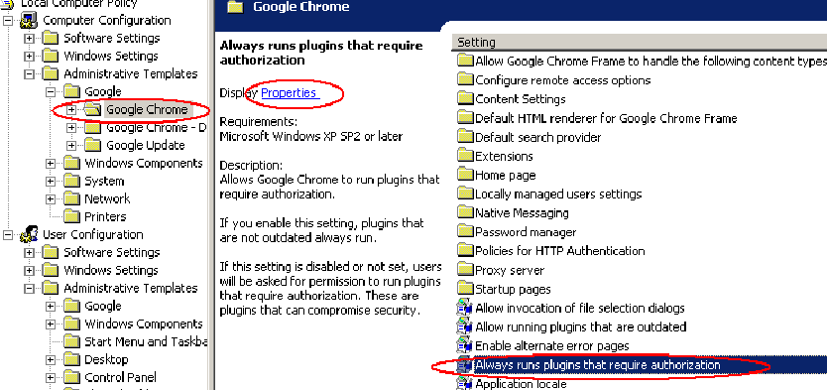The width and height of the screenshot is (827, 390).
Task: Select the Default search provider folder icon
Action: [x=465, y=137]
